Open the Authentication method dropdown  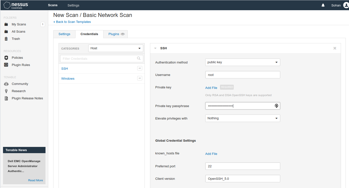(242, 62)
